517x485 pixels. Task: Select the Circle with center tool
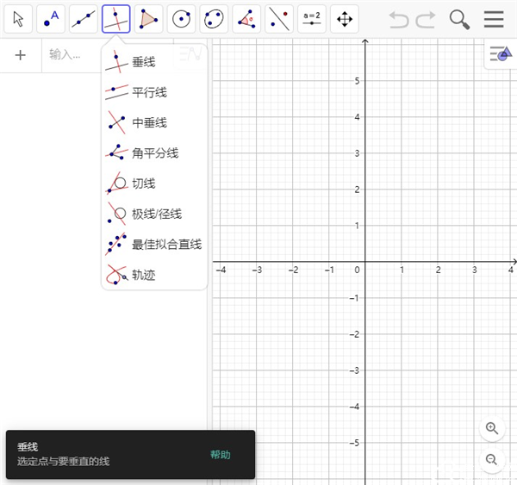[x=181, y=19]
